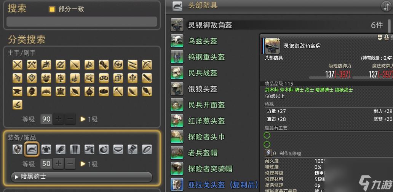Image resolution: width=393 pixels, height=192 pixels.
Task: Expand the 暗黑骑士 job dropdown
Action: 82,177
